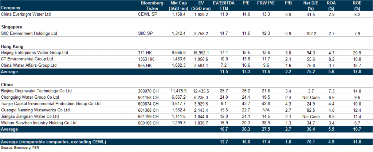Click Chongqing Water Group Co Ltd
Image resolution: width=373 pixels, height=152 pixels.
(x=30, y=97)
